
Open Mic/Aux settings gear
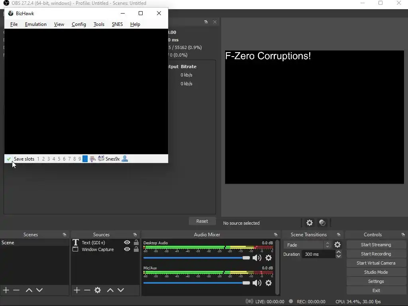(269, 283)
